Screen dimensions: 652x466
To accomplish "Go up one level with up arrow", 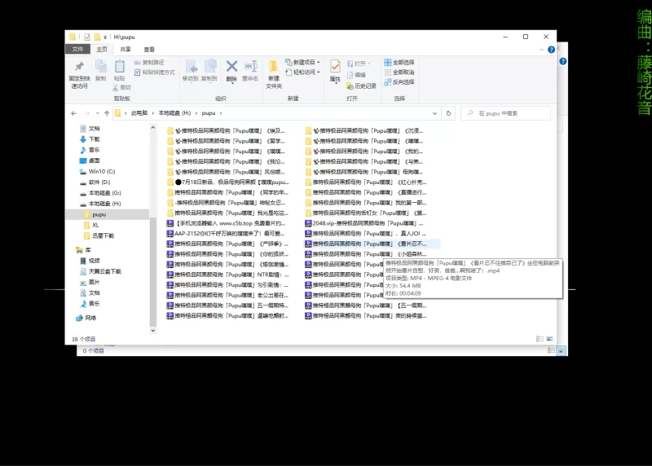I will 107,113.
